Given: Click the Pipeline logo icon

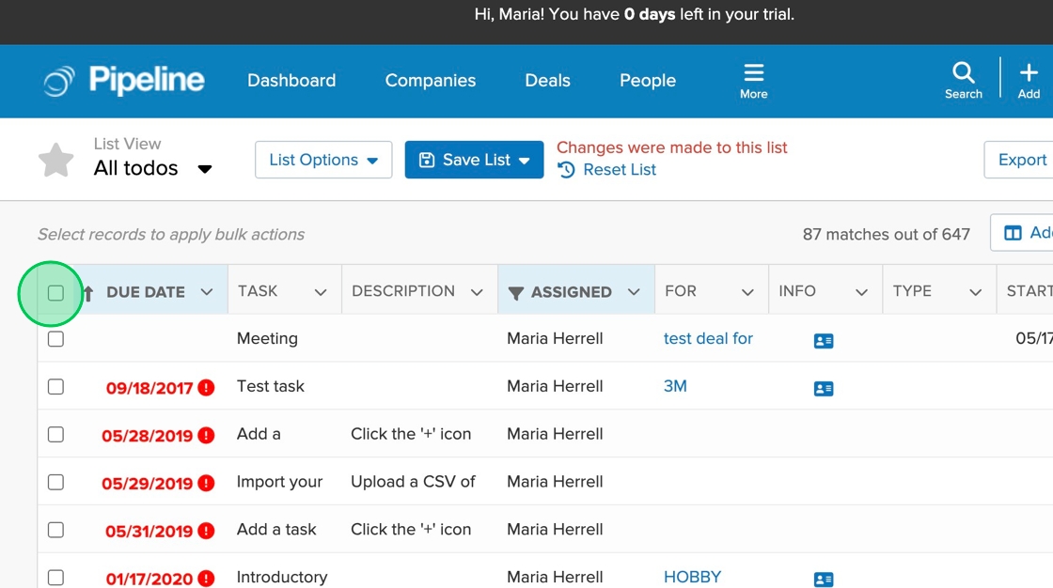Looking at the screenshot, I should 58,82.
